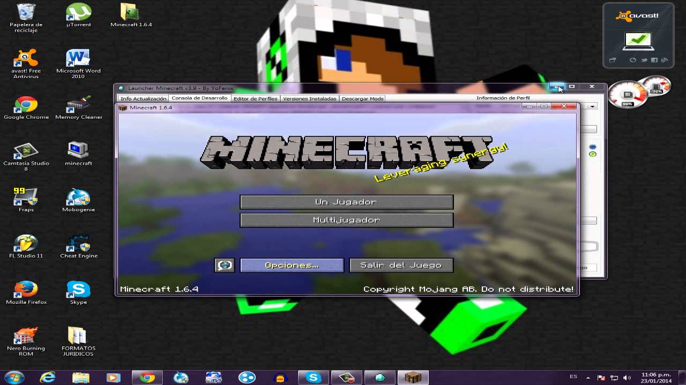Viewport: 686px width, 385px height.
Task: Open the volume control in system tray
Action: [x=627, y=378]
